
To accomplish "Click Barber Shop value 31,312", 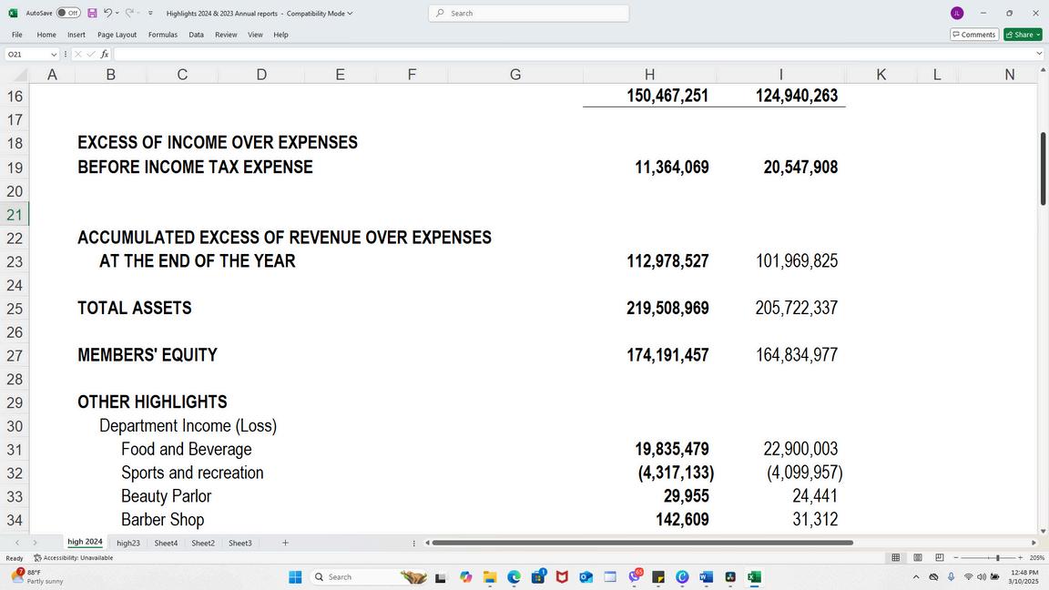I will tap(815, 519).
